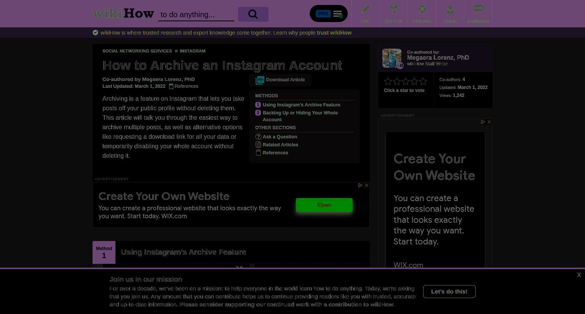Screen dimensions: 585x314
Task: Dismiss the Join us mission banner
Action: pyautogui.click(x=579, y=275)
